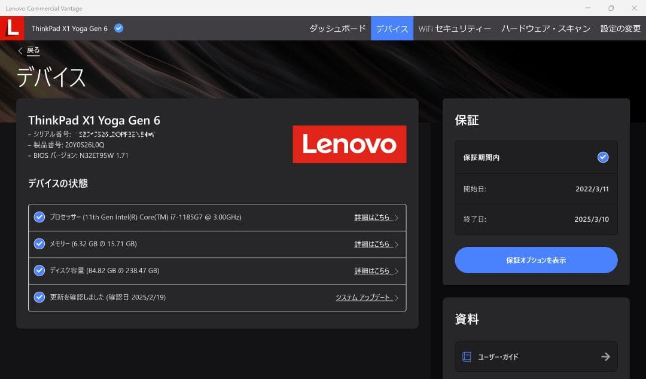Image resolution: width=646 pixels, height=379 pixels.
Task: Click the chevron next to システム アップデート
Action: tap(398, 297)
